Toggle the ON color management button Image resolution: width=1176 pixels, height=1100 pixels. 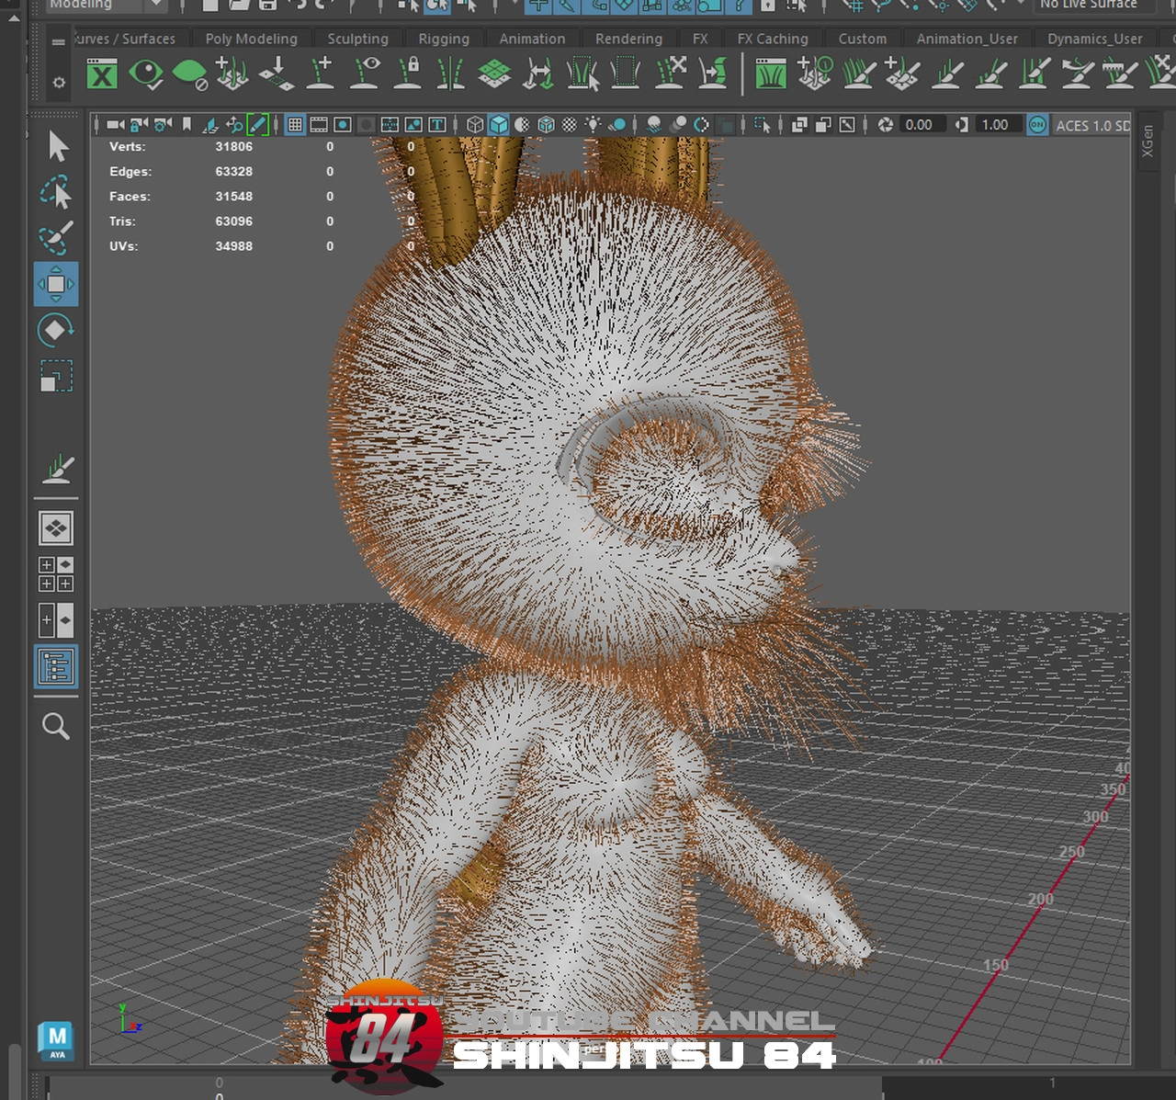[1037, 125]
